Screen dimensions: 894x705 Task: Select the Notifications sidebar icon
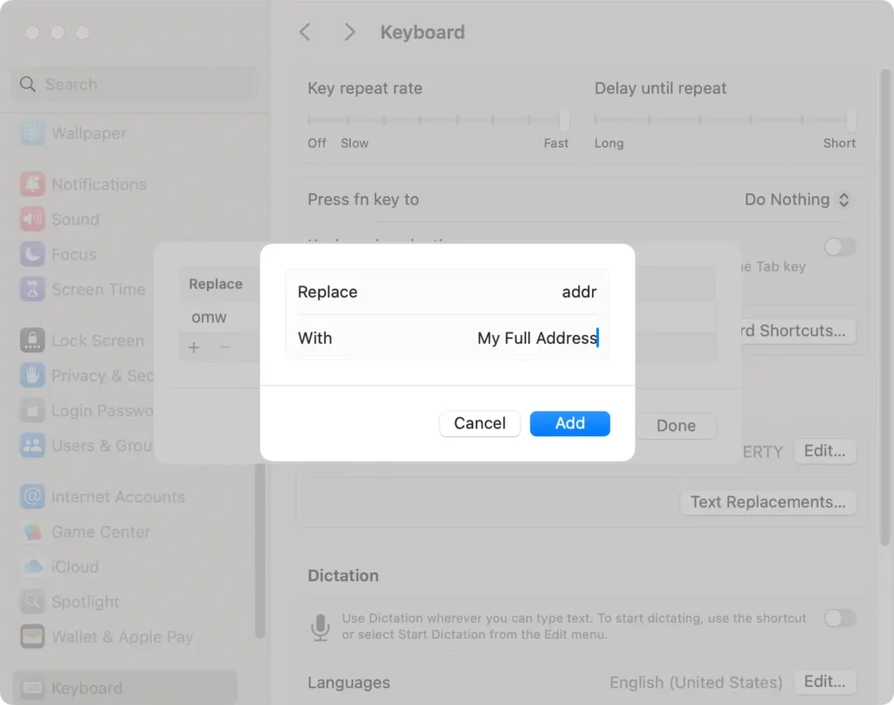32,184
